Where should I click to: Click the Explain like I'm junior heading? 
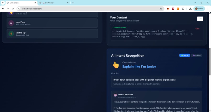[139, 66]
